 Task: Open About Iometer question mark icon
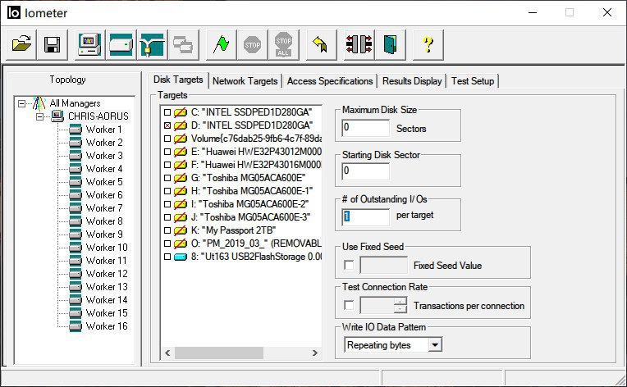tap(428, 44)
